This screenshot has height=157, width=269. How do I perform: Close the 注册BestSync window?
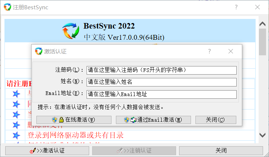(257, 7)
